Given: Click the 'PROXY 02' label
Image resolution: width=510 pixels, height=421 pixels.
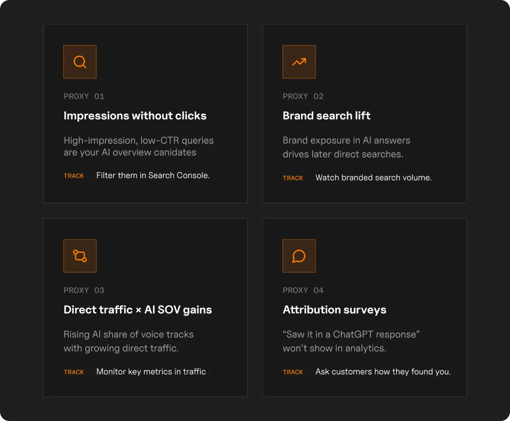Looking at the screenshot, I should [303, 96].
